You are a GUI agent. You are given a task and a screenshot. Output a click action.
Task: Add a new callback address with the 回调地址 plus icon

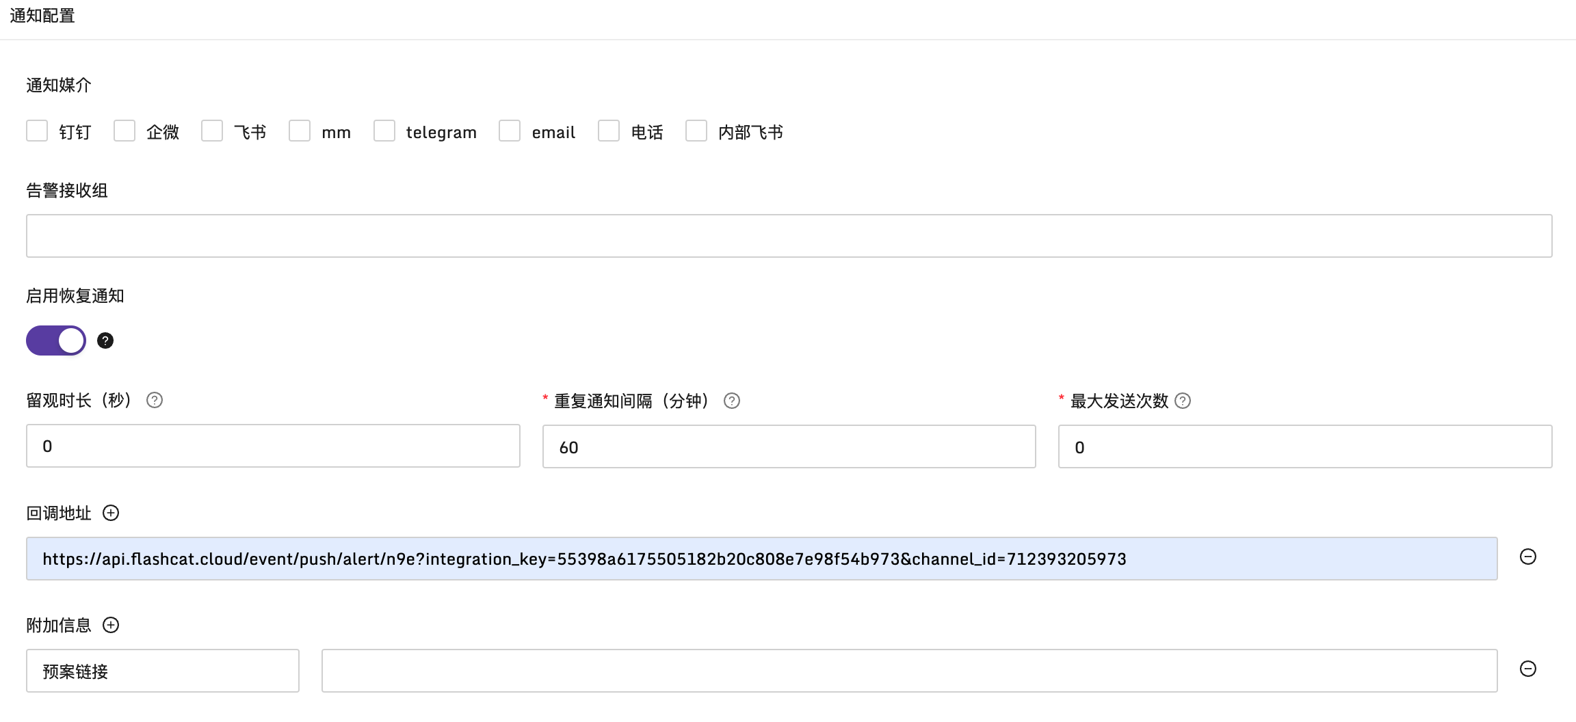coord(111,513)
